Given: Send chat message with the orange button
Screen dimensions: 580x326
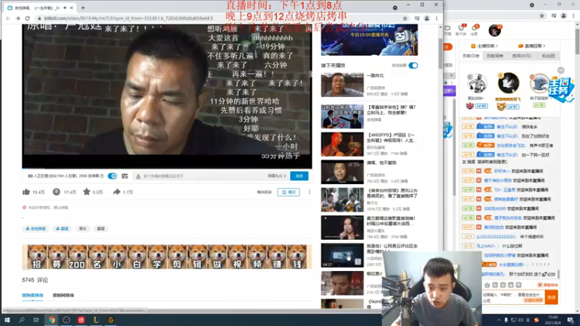Looking at the screenshot, I should 552,297.
